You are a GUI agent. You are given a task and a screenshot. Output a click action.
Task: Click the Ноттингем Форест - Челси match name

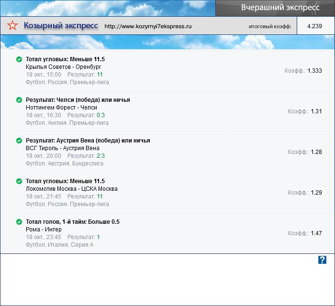click(x=61, y=108)
